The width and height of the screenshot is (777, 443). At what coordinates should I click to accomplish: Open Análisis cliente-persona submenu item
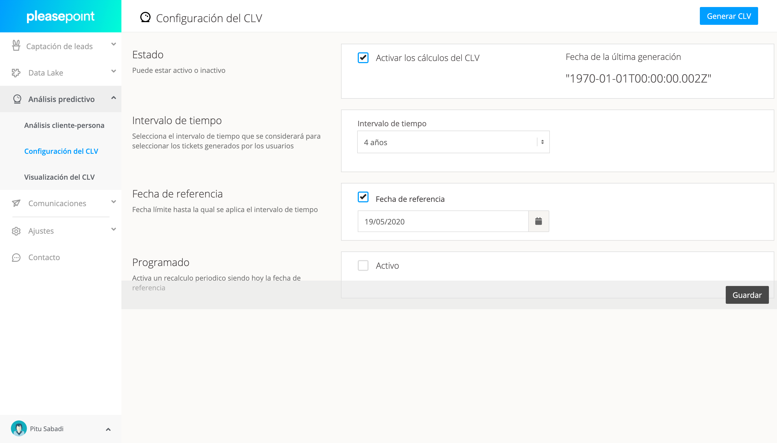click(x=64, y=125)
